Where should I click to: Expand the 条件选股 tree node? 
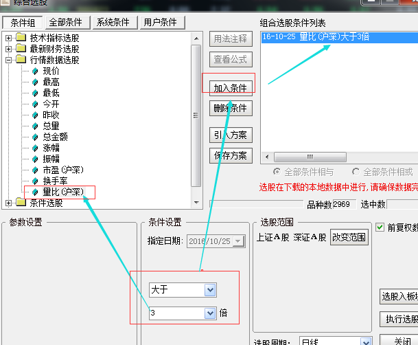point(8,203)
